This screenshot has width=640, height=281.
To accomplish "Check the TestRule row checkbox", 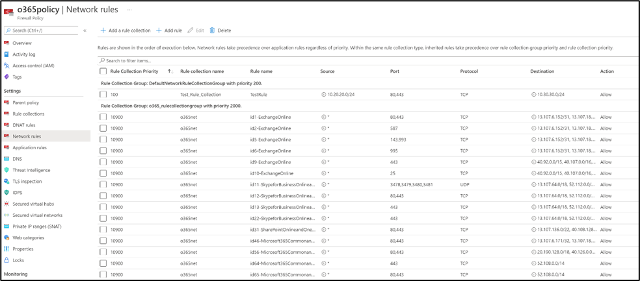I will (103, 95).
